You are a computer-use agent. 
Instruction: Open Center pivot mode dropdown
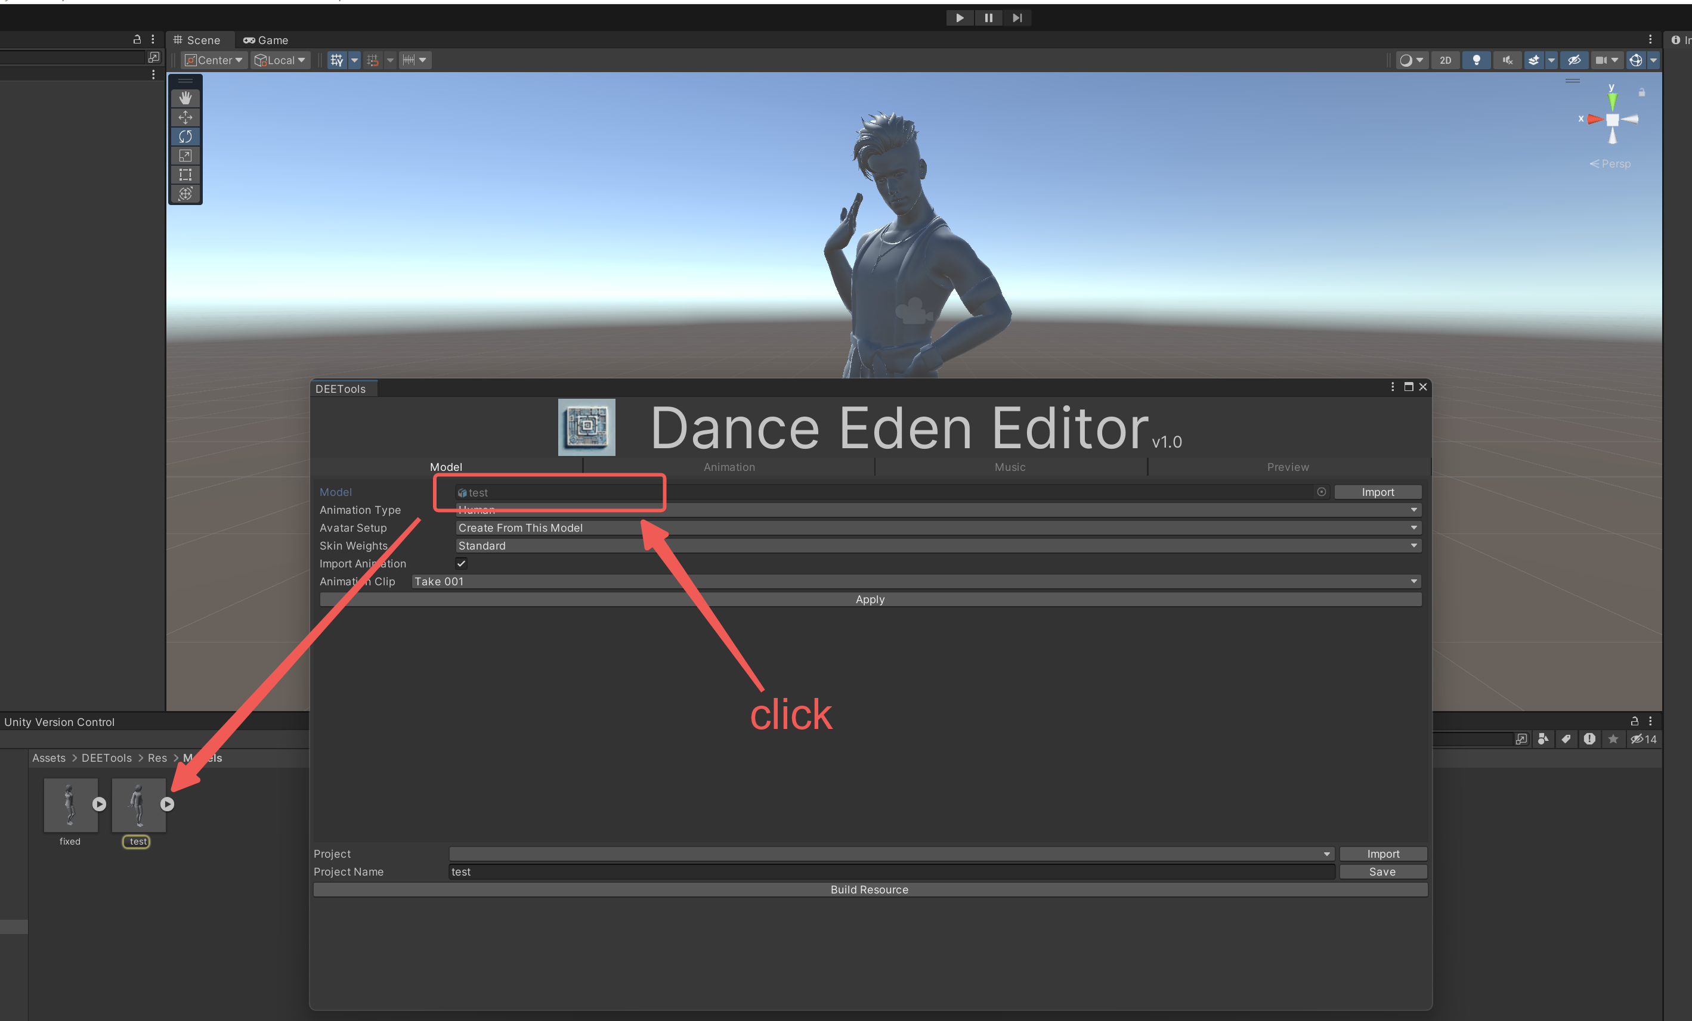214,60
